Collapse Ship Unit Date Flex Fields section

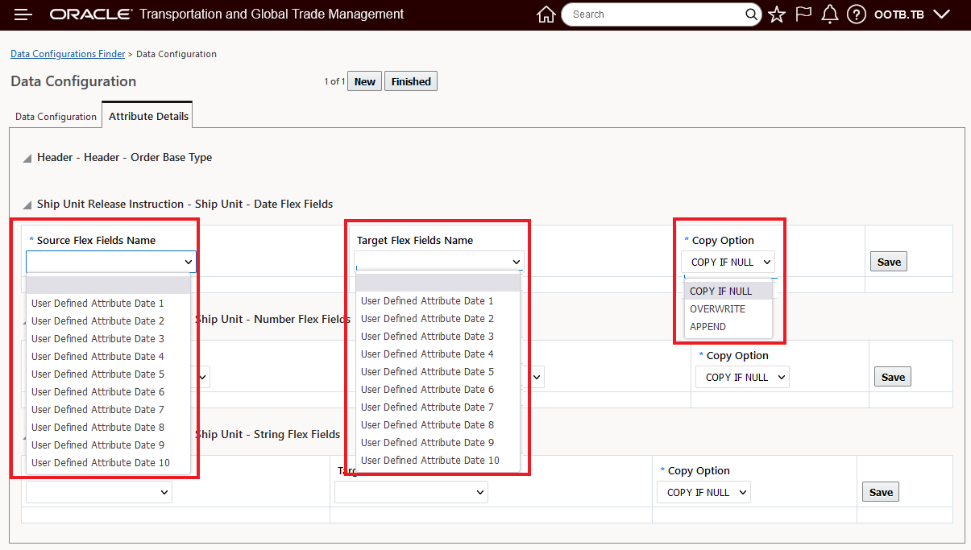click(x=27, y=205)
